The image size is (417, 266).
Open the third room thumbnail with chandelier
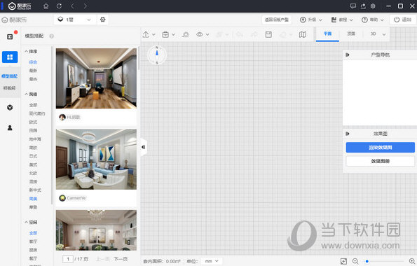point(96,230)
